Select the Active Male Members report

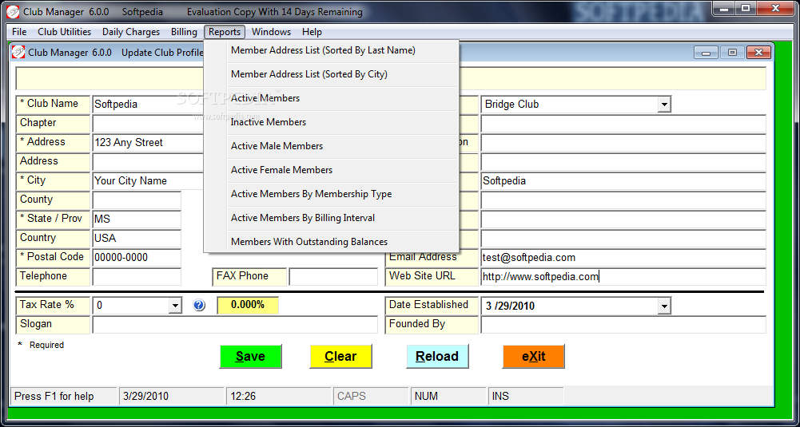[x=342, y=146]
